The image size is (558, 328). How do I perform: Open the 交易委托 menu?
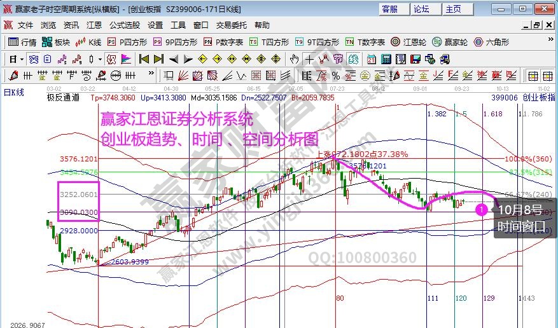pyautogui.click(x=231, y=25)
